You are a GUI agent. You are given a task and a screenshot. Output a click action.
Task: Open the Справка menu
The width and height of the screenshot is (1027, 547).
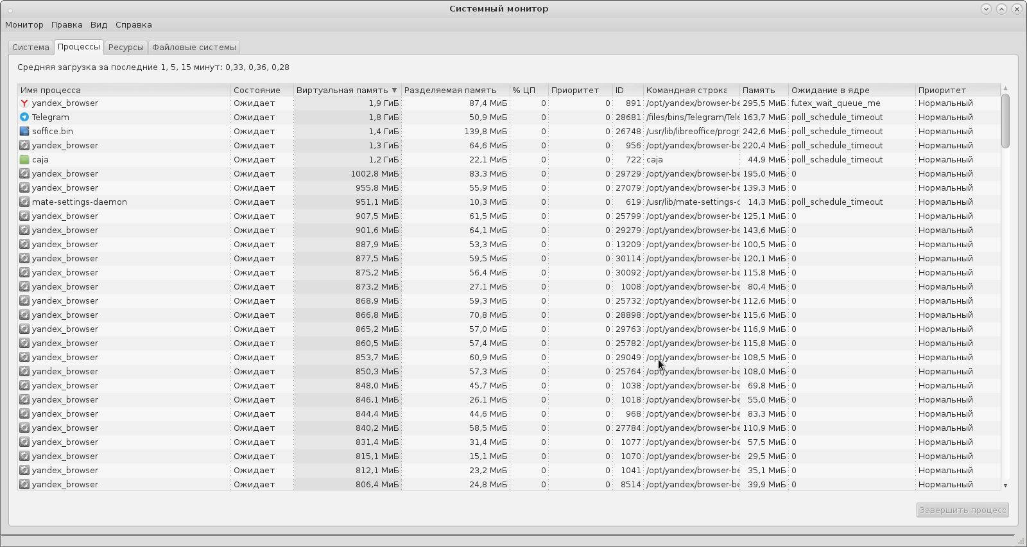tap(134, 25)
